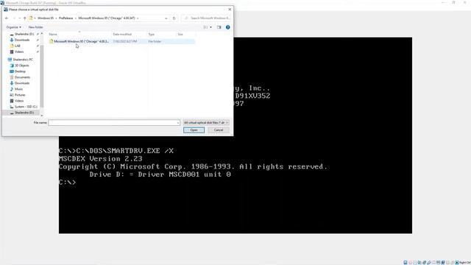Open pinned Downloads in Quick access
Image resolution: width=471 pixels, height=265 pixels.
pyautogui.click(x=22, y=40)
